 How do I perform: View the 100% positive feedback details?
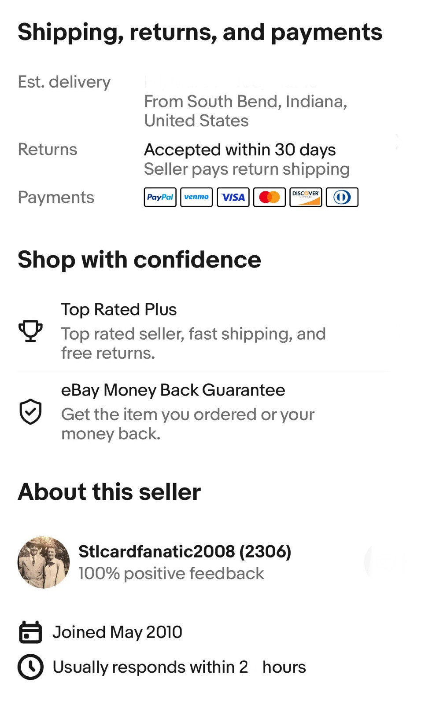point(171,573)
